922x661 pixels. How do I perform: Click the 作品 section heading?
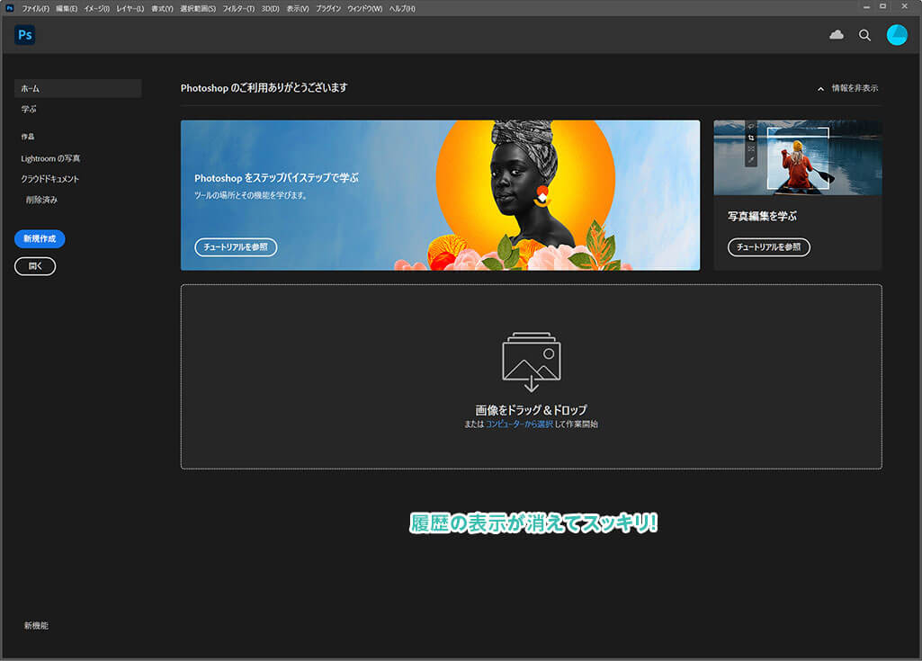[x=28, y=137]
